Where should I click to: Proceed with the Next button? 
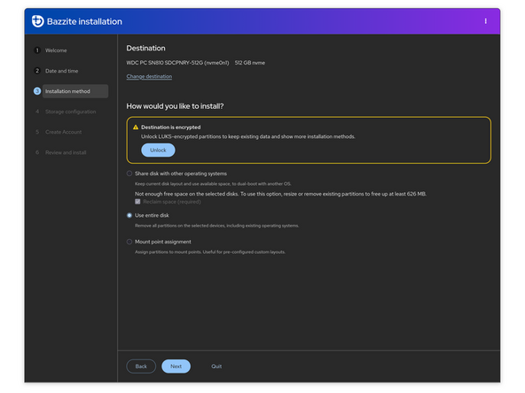click(x=176, y=366)
